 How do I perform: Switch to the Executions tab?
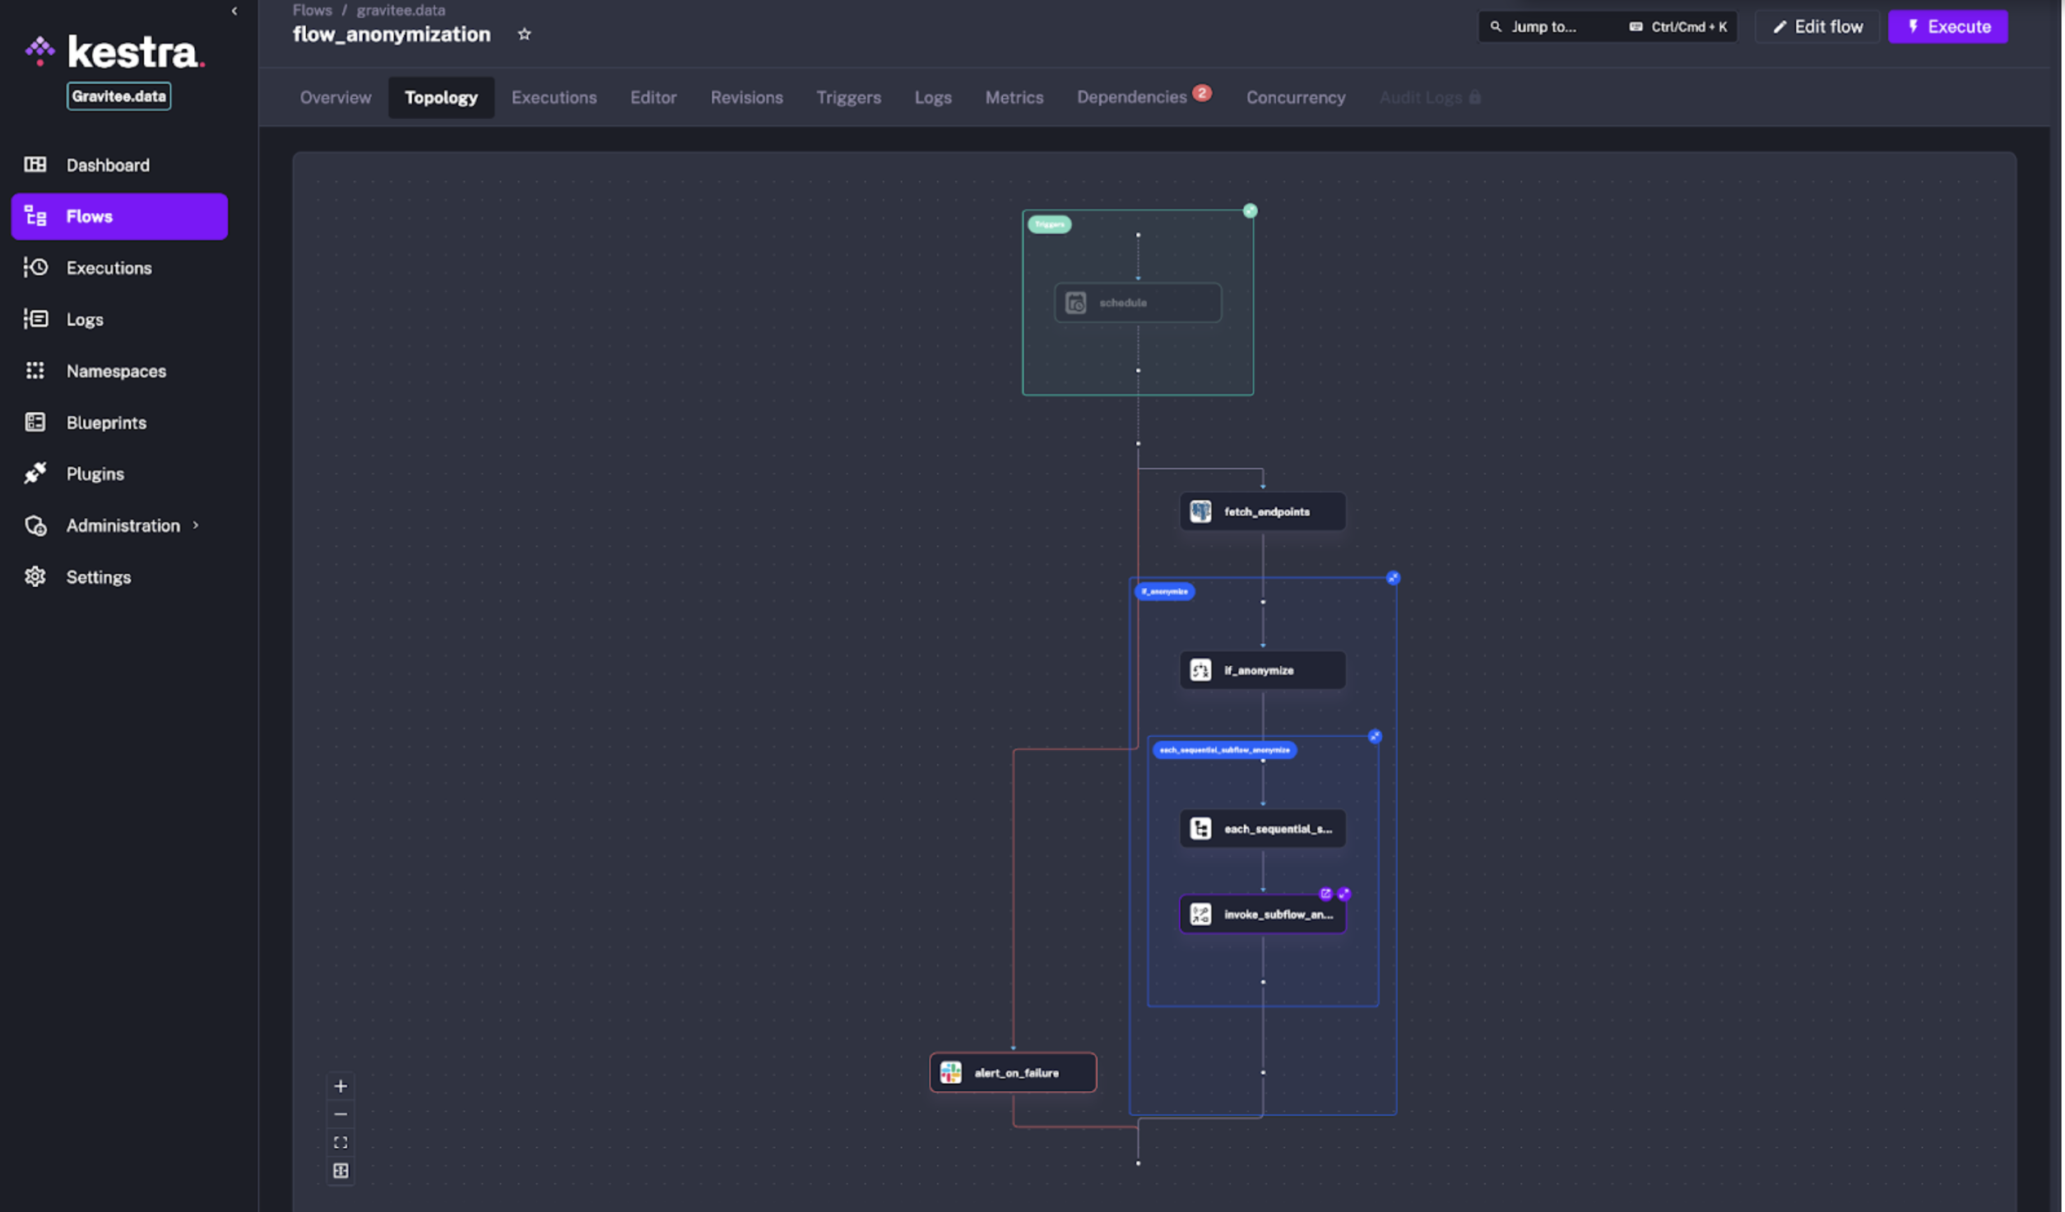554,97
